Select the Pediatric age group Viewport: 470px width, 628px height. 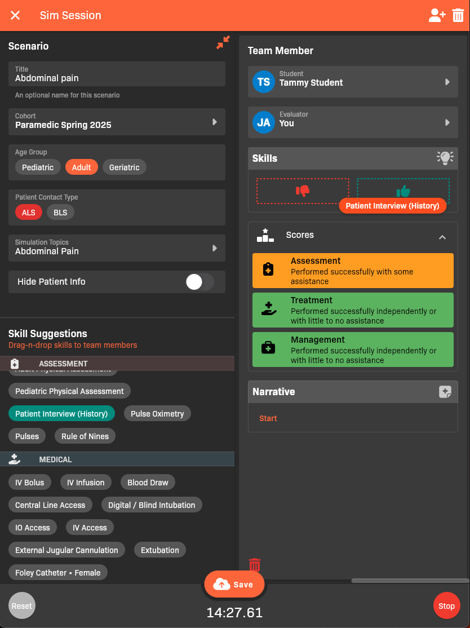pyautogui.click(x=38, y=167)
